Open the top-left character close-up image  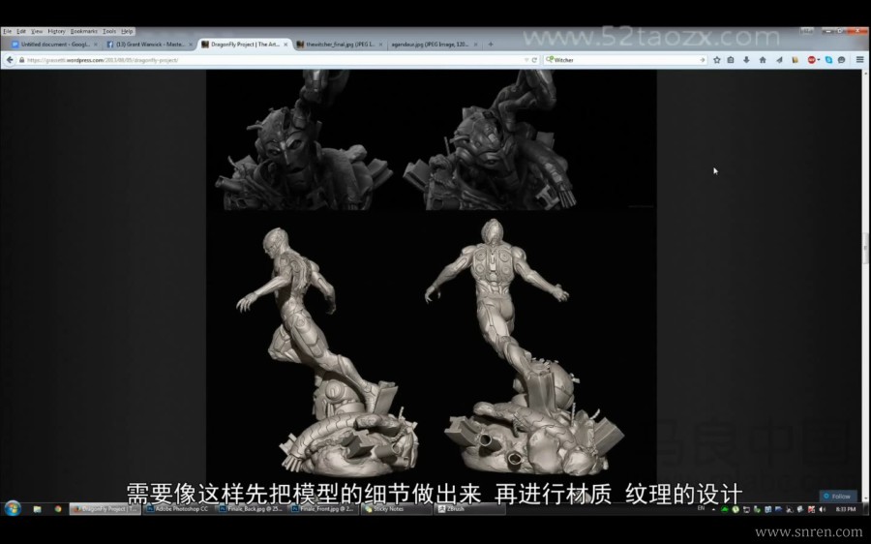point(305,140)
